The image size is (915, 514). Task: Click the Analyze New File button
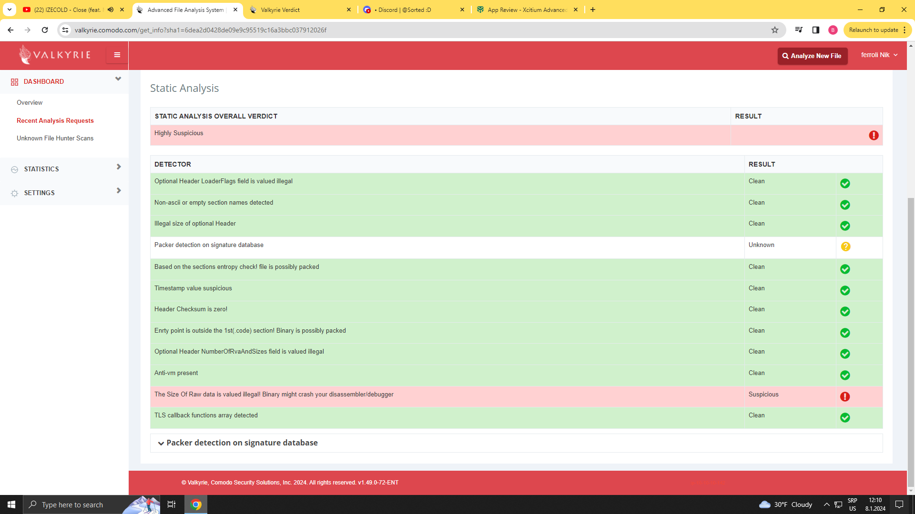point(812,56)
